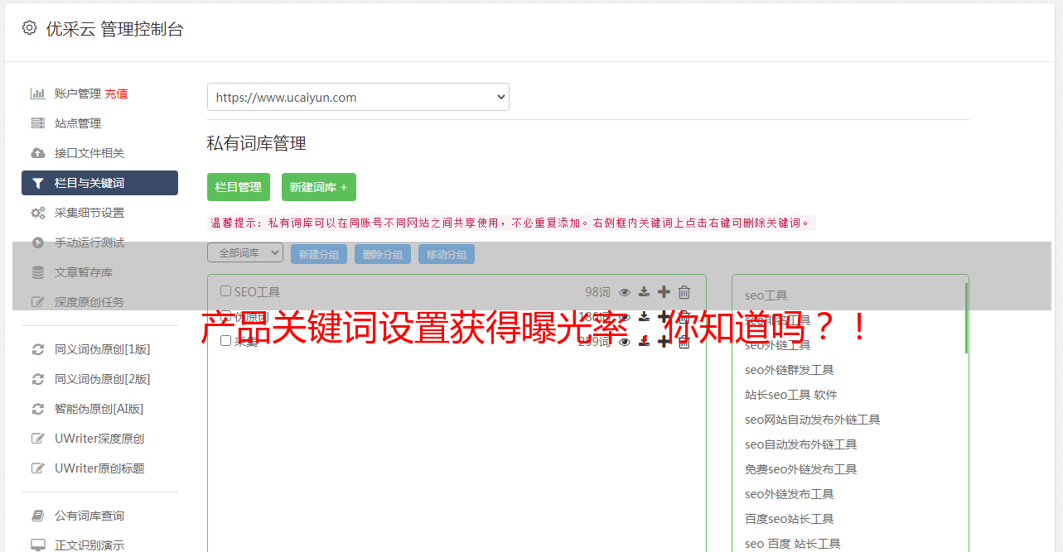Click the eye icon in the 259词 row
This screenshot has height=552, width=1063.
pos(625,342)
